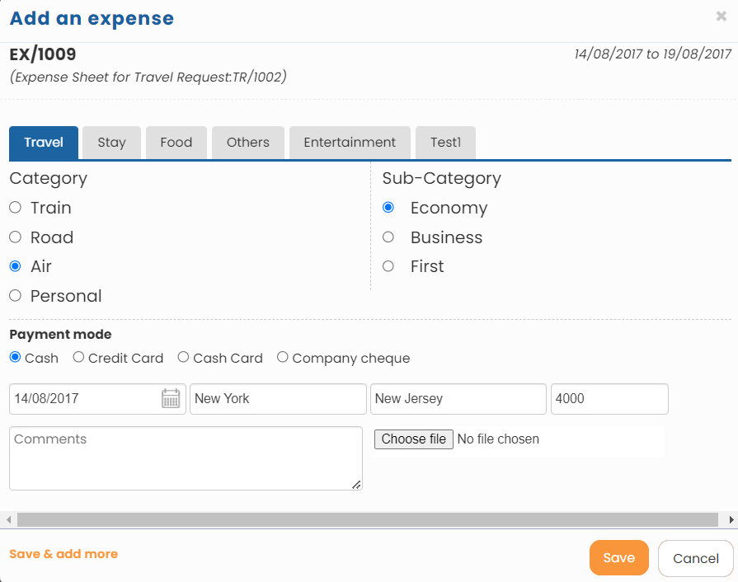Switch to the Stay tab
738x582 pixels.
pos(111,142)
